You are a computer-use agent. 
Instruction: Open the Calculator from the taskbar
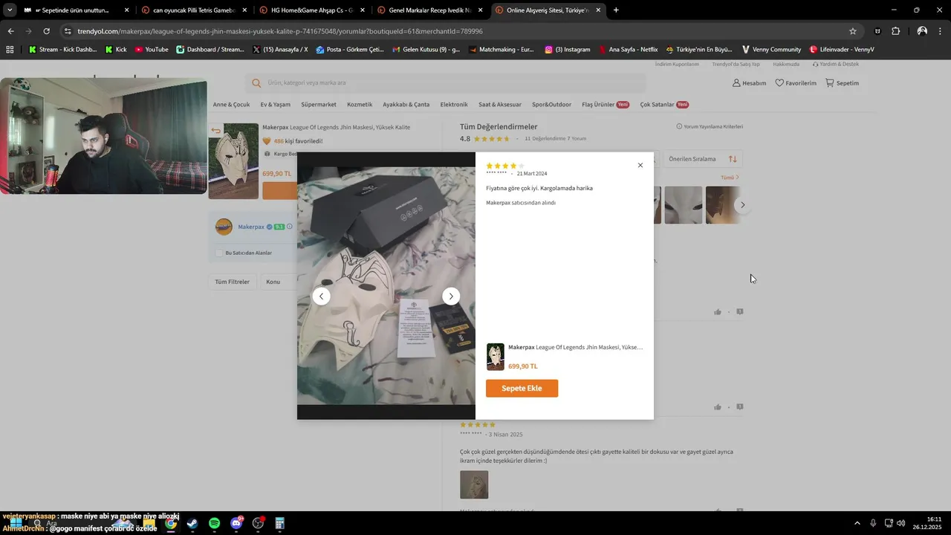(x=280, y=523)
